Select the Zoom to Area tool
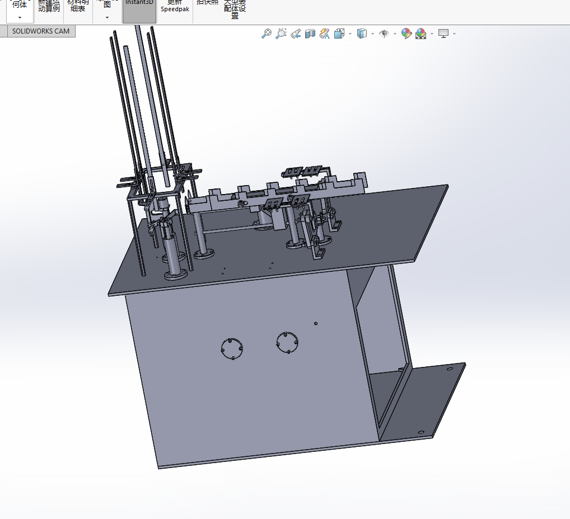This screenshot has width=570, height=519. click(x=281, y=34)
